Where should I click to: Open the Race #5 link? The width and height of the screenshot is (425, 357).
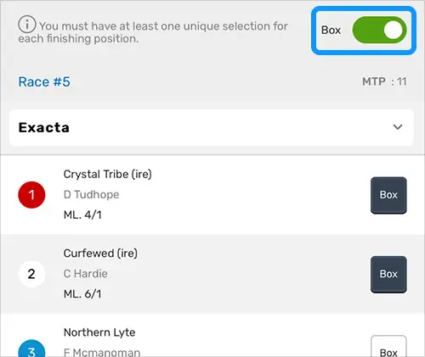(44, 82)
